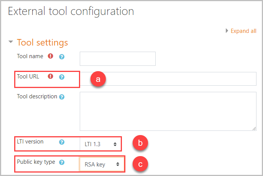Click the required icon beside Tool URL
Screen dimensions: 263x176
tap(51, 76)
